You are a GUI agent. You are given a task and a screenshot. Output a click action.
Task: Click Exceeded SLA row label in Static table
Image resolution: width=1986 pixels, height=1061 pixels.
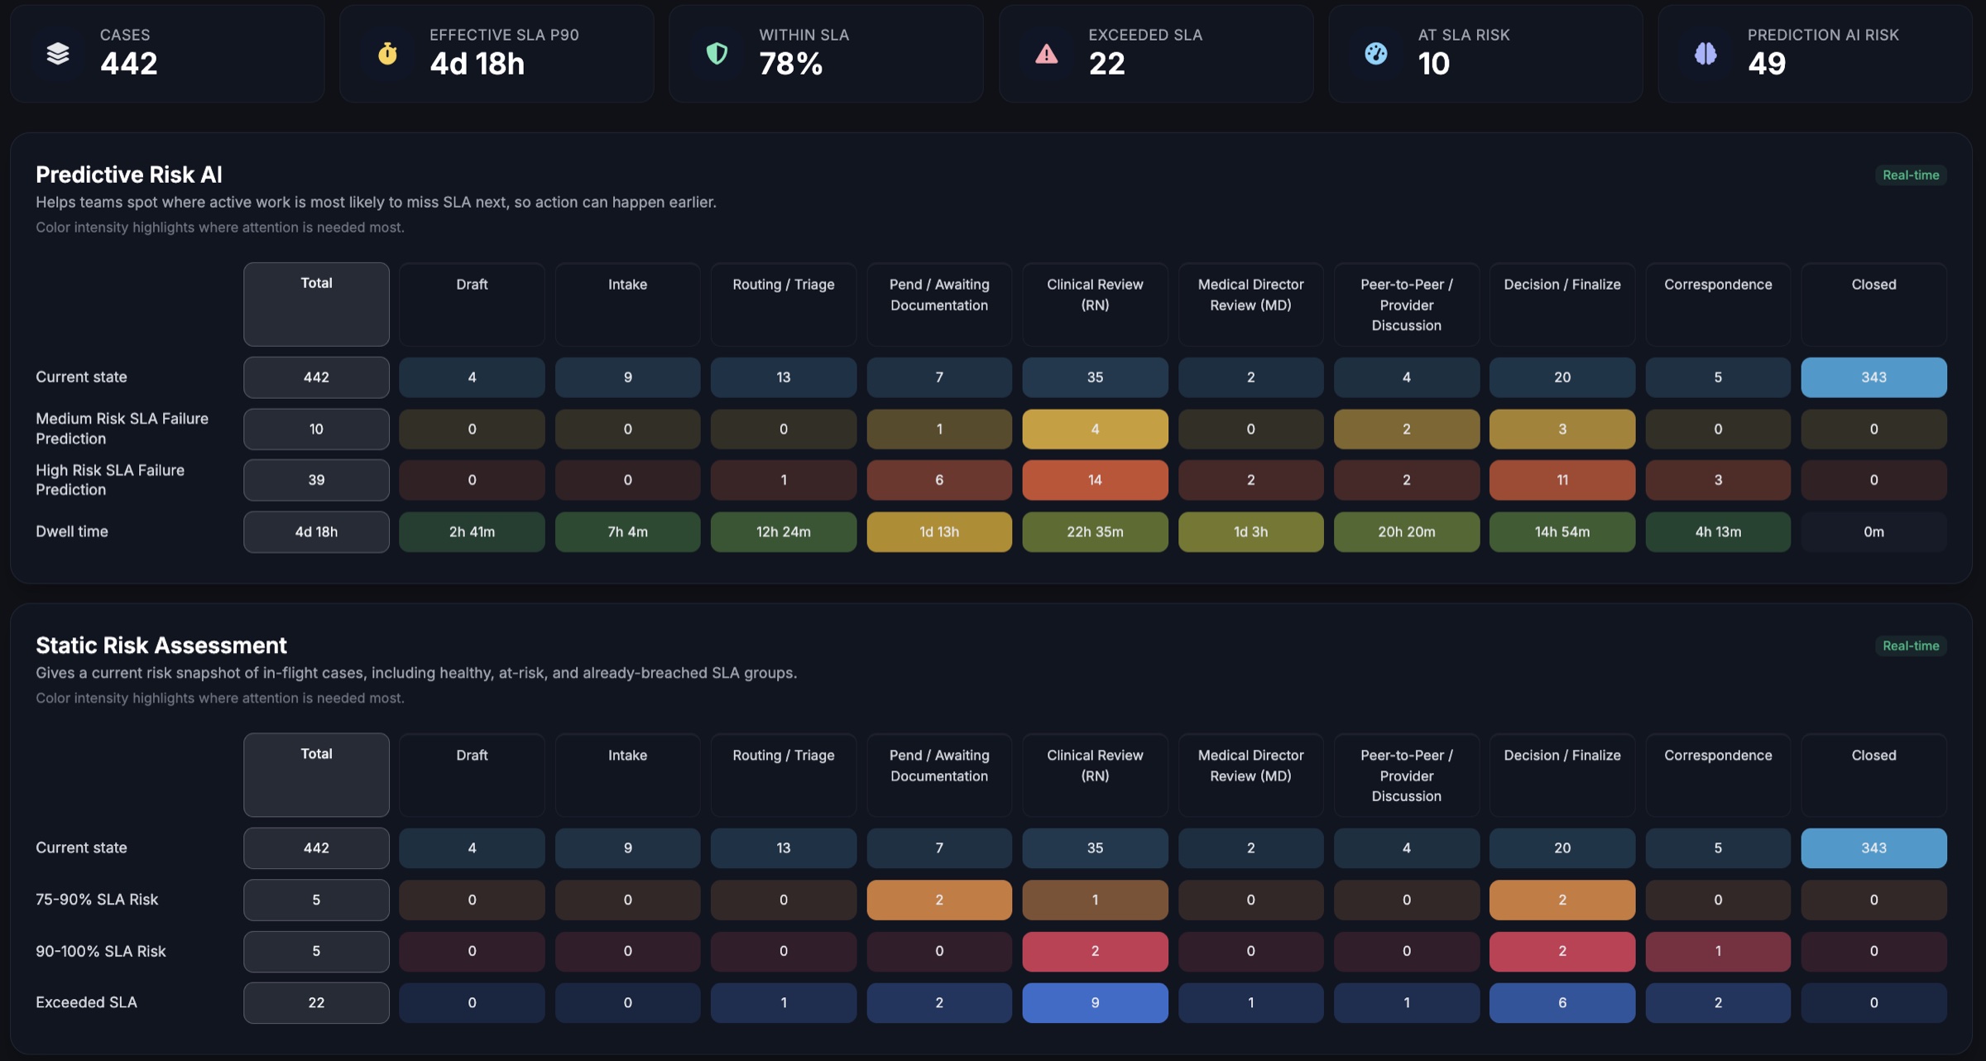pos(86,1002)
